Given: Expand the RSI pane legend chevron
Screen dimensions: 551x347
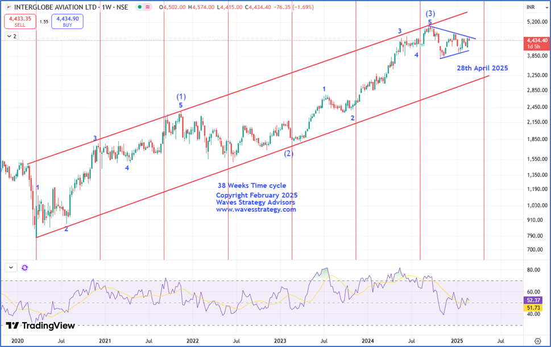Looking at the screenshot, I should tap(11, 267).
